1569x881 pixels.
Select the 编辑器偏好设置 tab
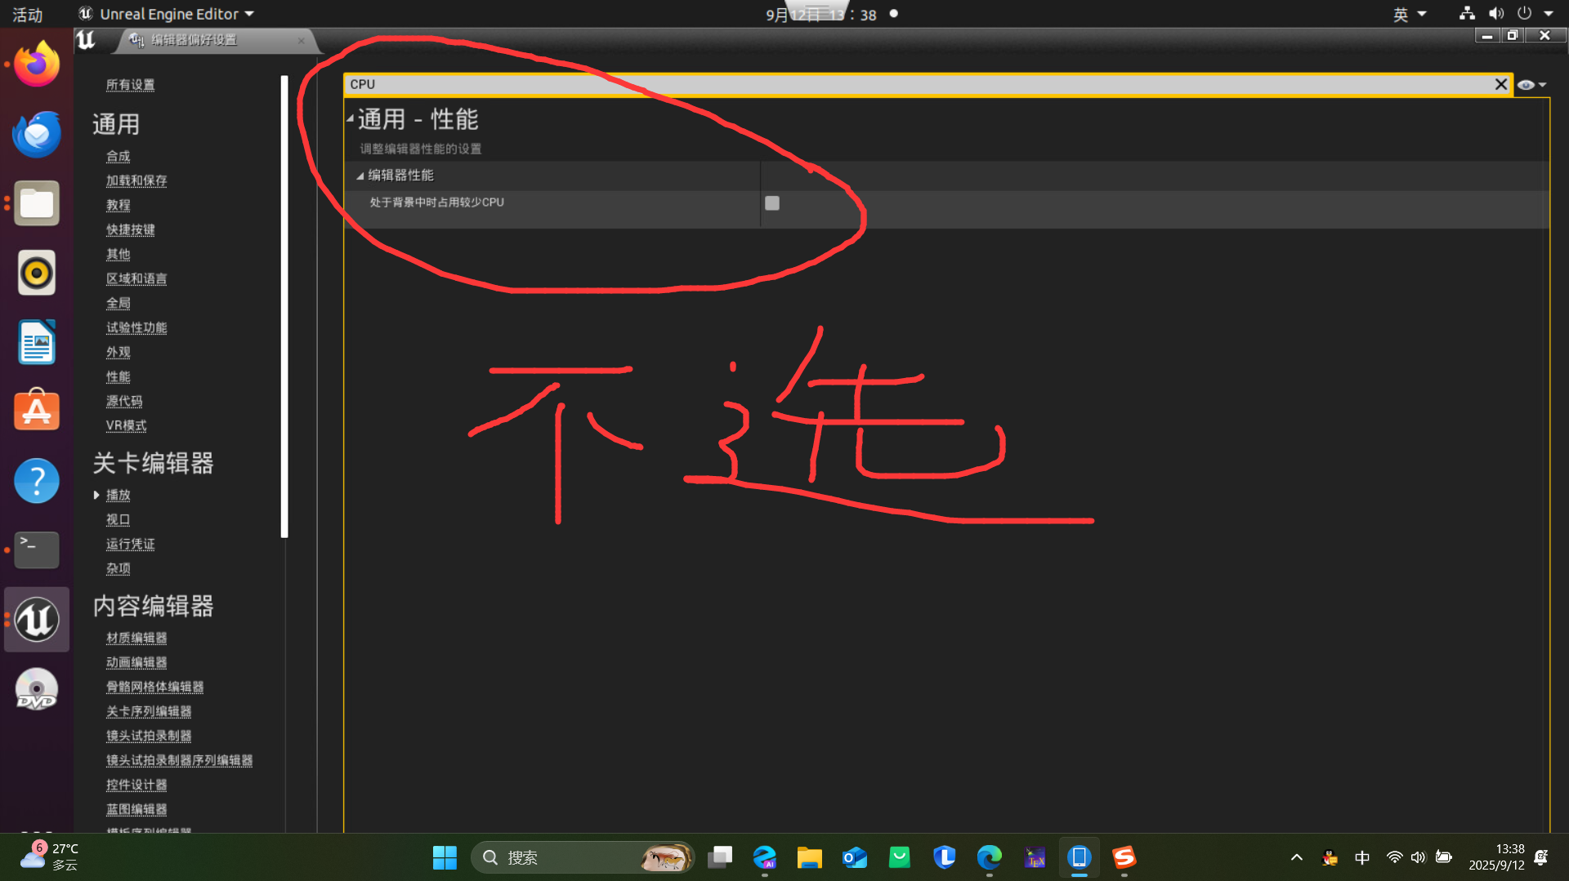pyautogui.click(x=217, y=40)
